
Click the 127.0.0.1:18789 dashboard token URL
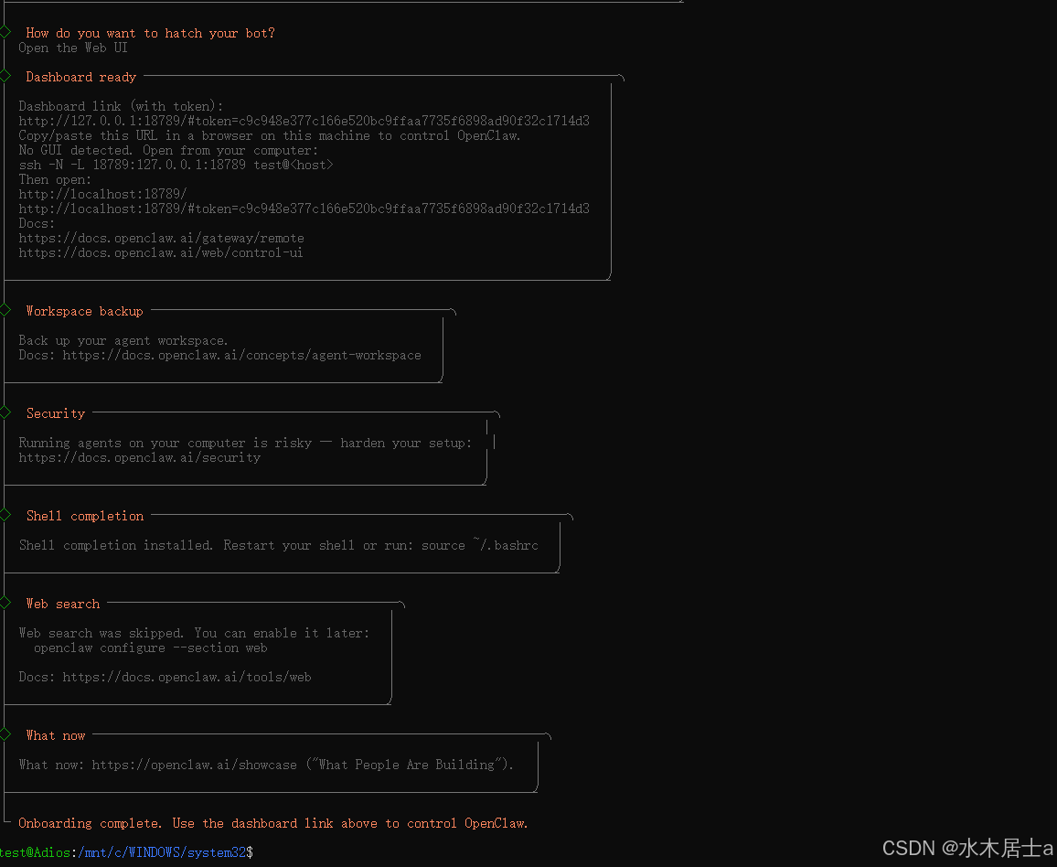pyautogui.click(x=304, y=121)
